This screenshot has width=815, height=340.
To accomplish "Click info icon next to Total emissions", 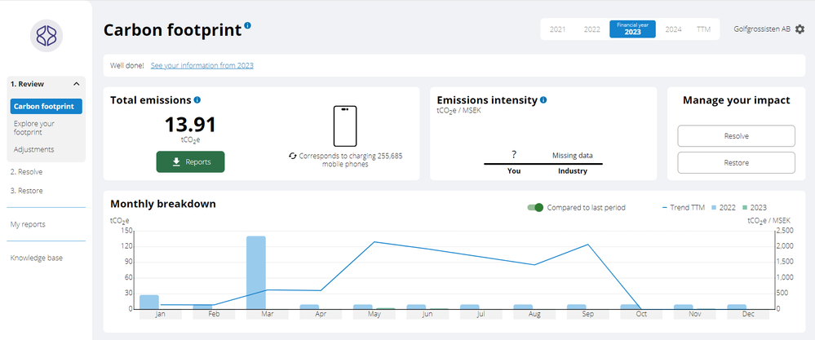I will [197, 100].
